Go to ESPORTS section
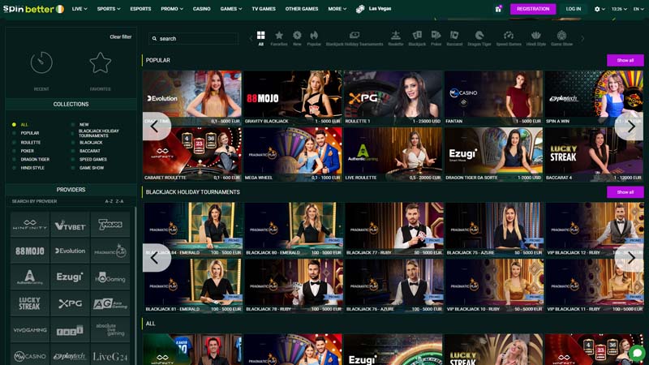 point(140,9)
